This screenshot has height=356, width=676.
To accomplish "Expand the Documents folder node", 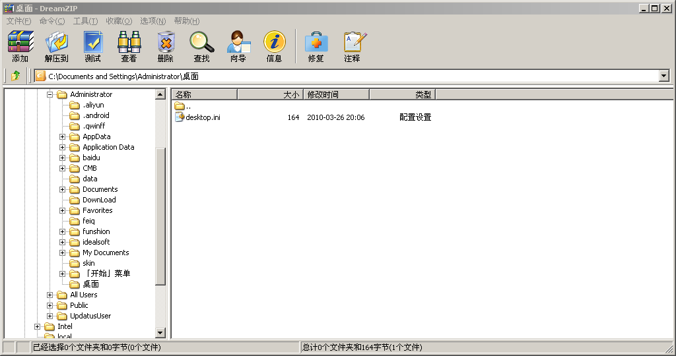I will 63,189.
